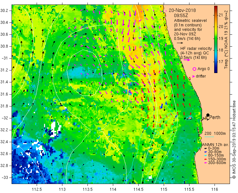The width and height of the screenshot is (238, 193).
Task: Click the '200 1000m' isobath label
Action: click(x=215, y=133)
